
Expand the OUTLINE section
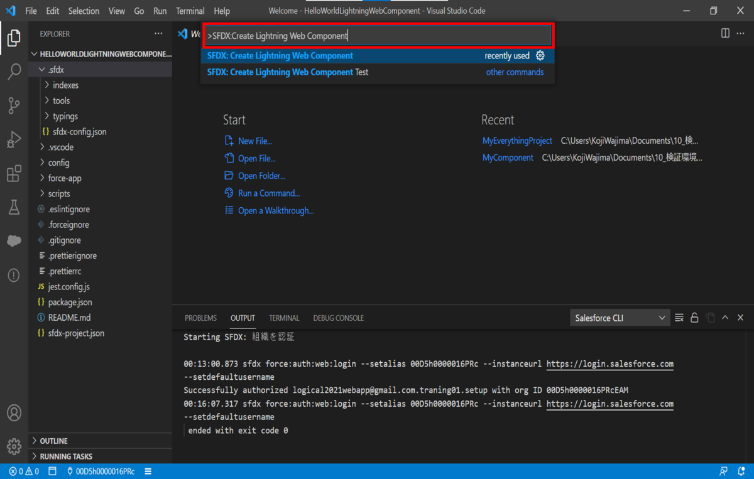pyautogui.click(x=101, y=441)
